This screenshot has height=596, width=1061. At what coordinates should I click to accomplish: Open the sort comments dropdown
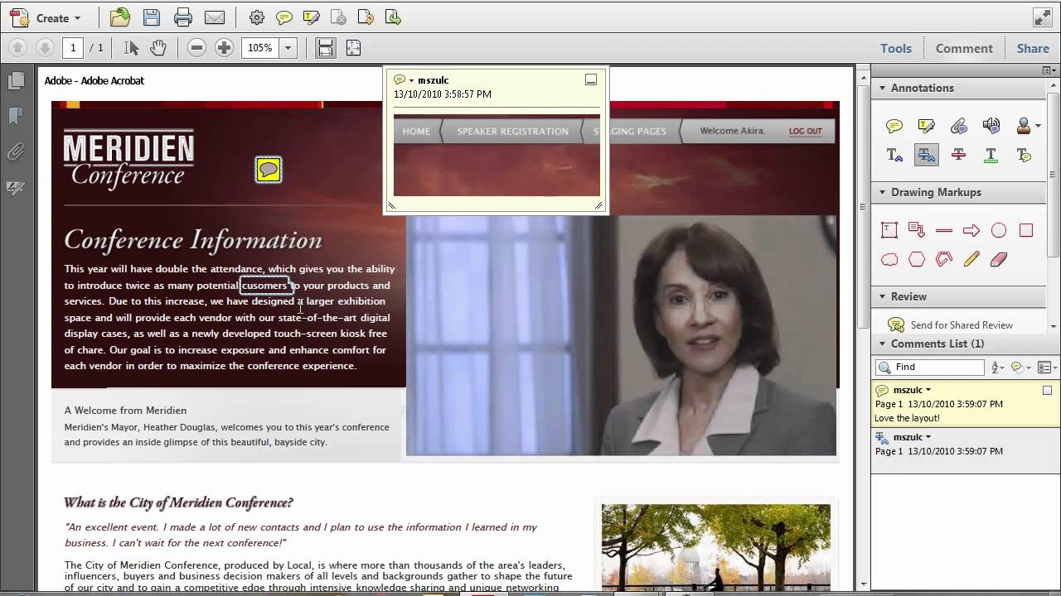pos(997,368)
